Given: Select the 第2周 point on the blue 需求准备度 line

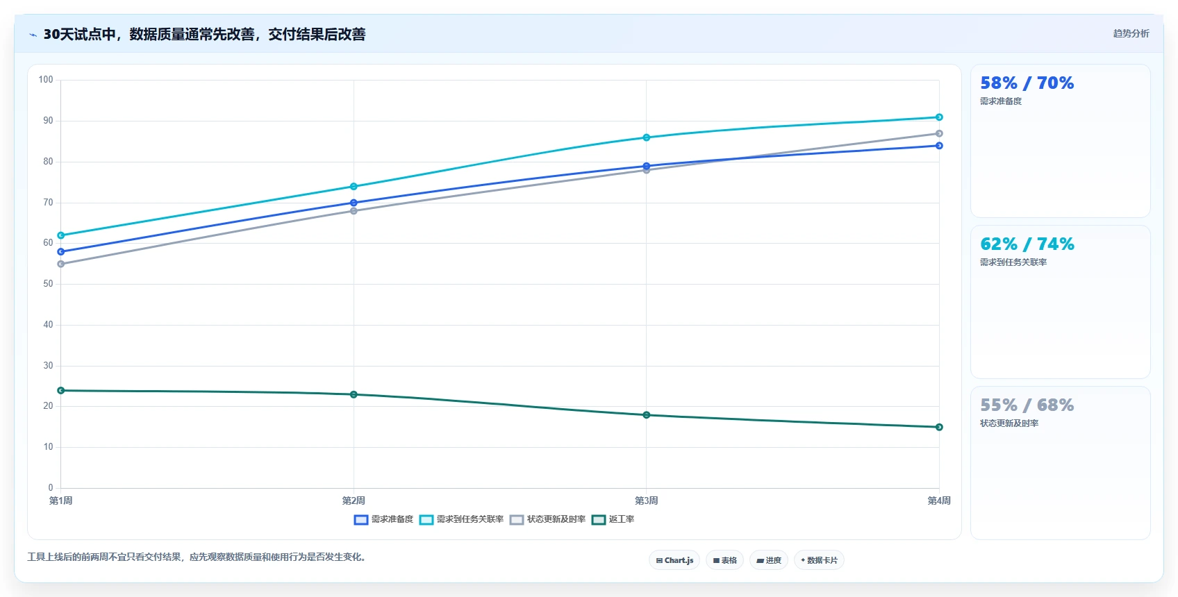Looking at the screenshot, I should tap(354, 203).
